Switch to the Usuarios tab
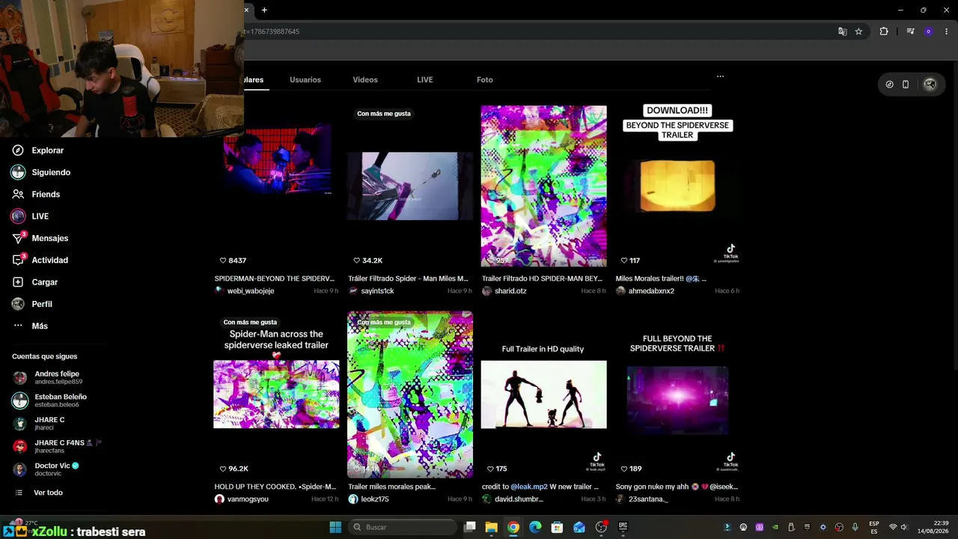This screenshot has height=539, width=958. pyautogui.click(x=305, y=79)
